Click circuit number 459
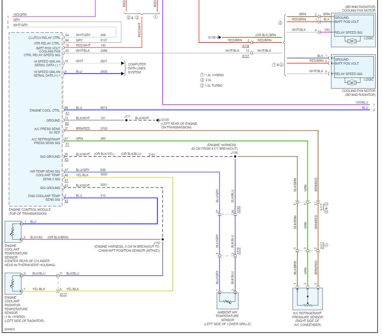This screenshot has height=336, width=382. pyautogui.click(x=103, y=35)
